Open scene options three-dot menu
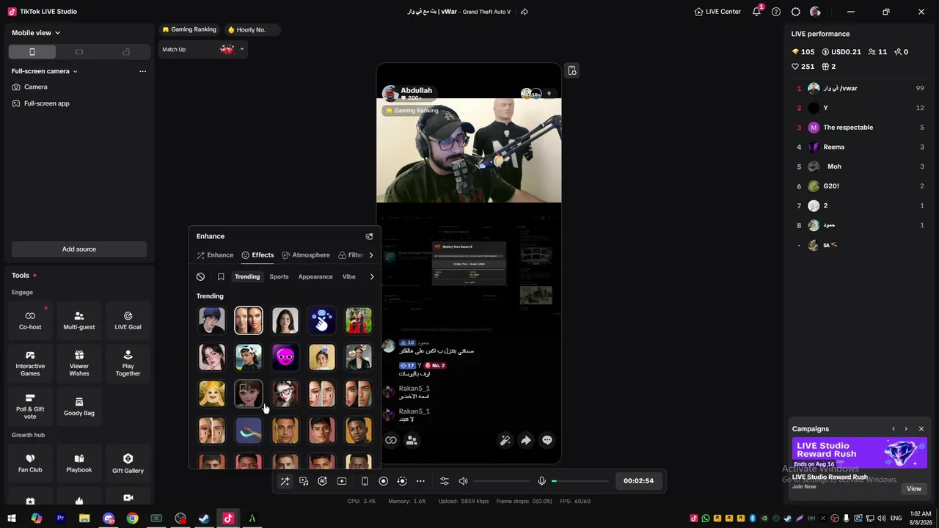The height and width of the screenshot is (528, 939). click(x=142, y=71)
